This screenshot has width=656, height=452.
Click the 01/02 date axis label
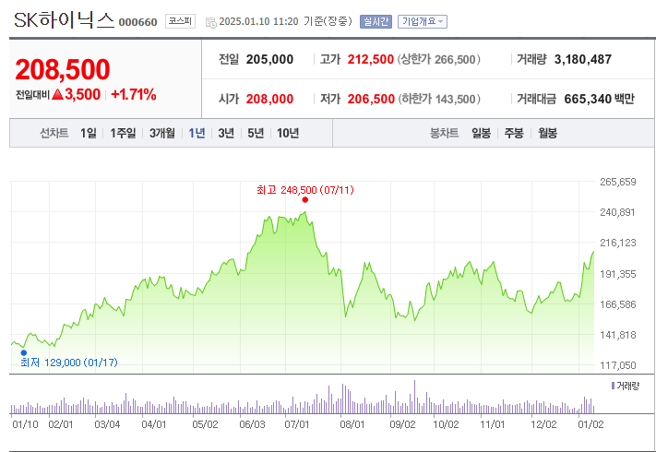[x=590, y=424]
